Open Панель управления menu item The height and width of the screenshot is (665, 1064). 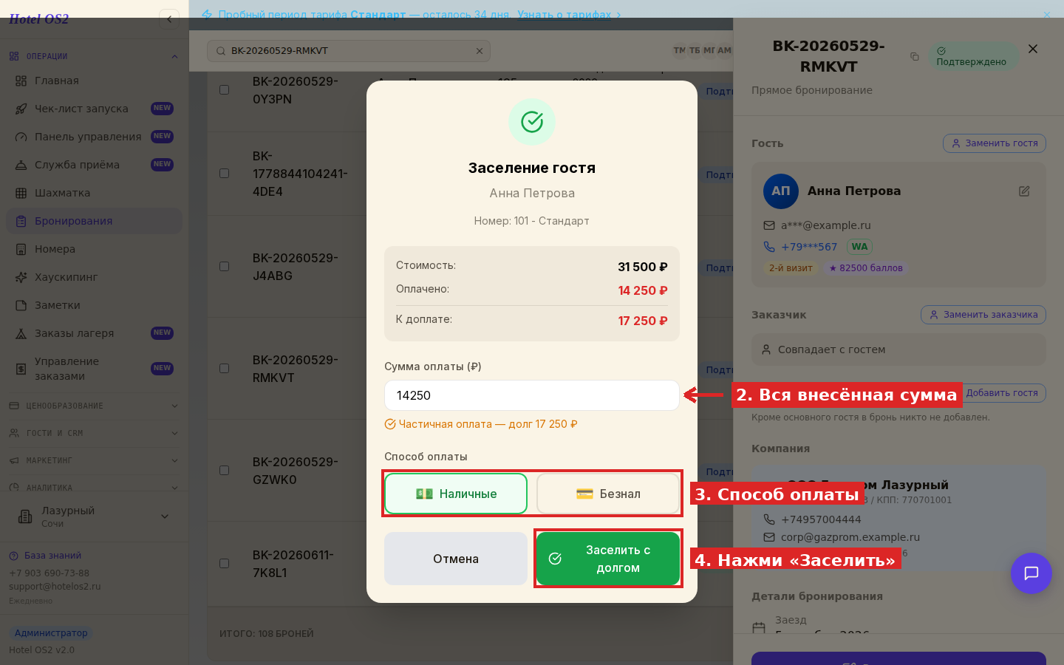(x=94, y=137)
